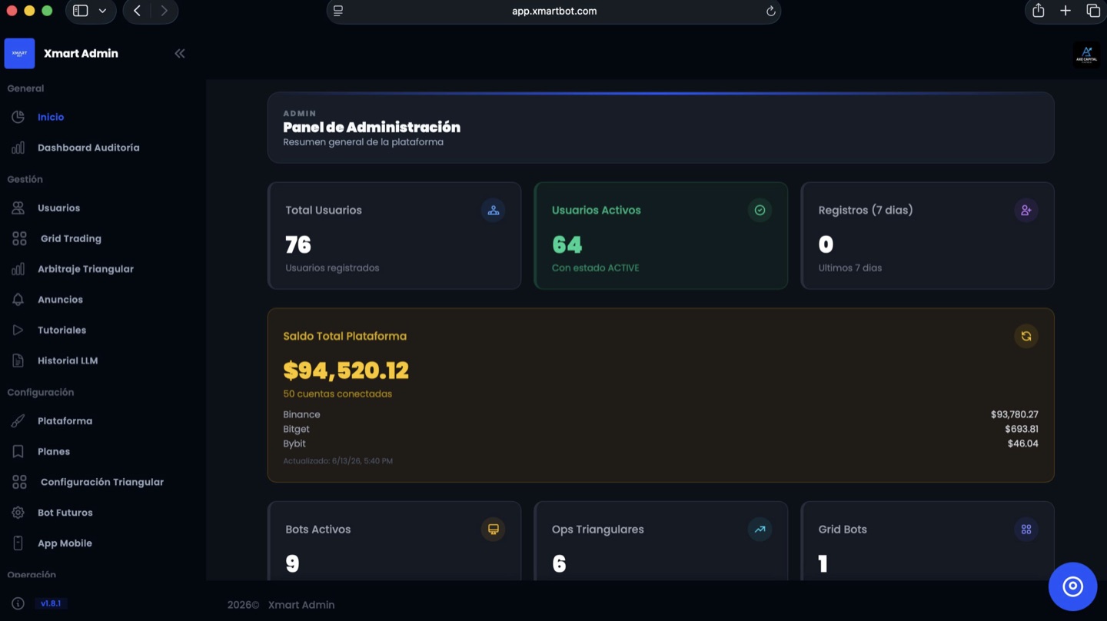The image size is (1107, 621).
Task: Click the refresh icon on Saldo Total Plataforma
Action: 1026,336
